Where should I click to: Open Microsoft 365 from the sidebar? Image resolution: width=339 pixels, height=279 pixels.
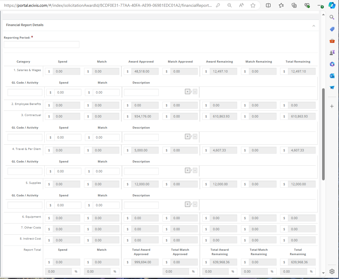click(x=332, y=64)
